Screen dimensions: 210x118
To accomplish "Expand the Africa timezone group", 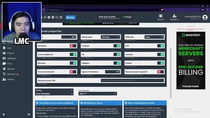I will [54, 90].
